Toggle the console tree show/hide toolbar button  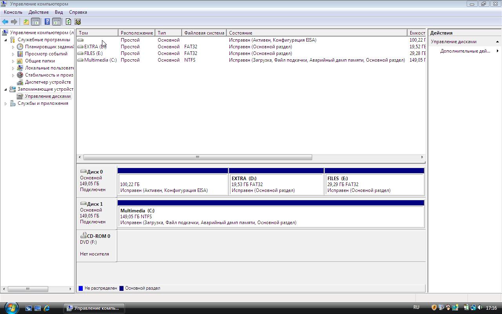pos(36,22)
